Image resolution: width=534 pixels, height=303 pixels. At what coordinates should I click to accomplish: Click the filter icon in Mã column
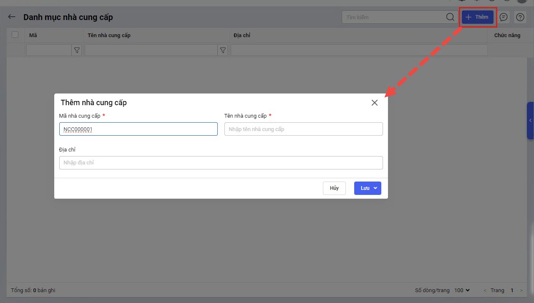coord(77,50)
